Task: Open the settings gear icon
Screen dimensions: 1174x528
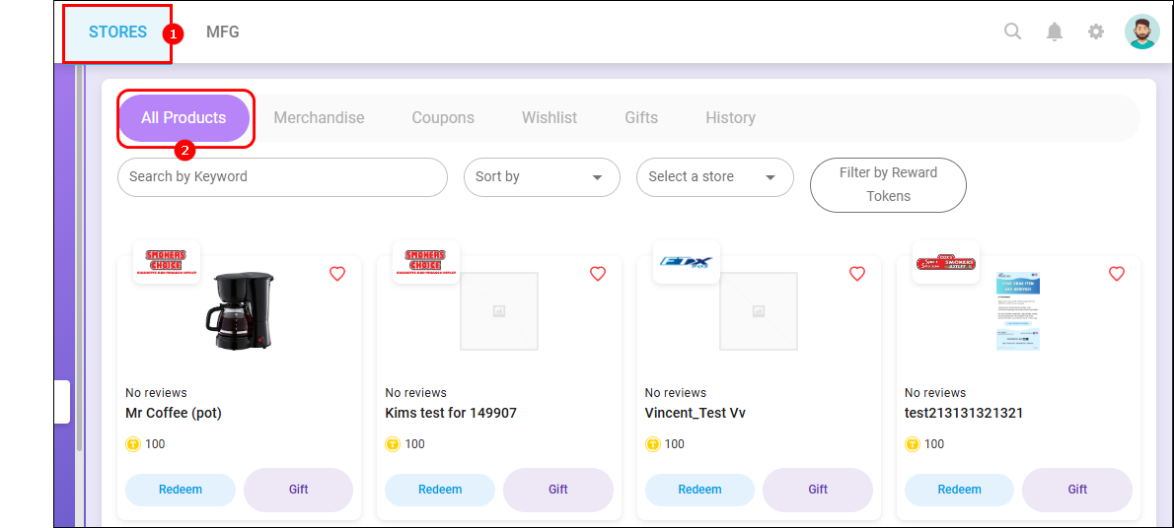Action: click(1096, 32)
